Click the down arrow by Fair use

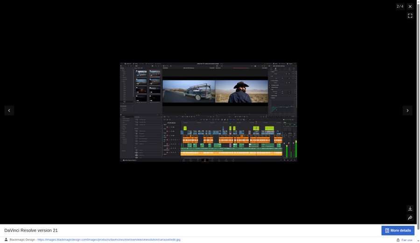click(418, 241)
